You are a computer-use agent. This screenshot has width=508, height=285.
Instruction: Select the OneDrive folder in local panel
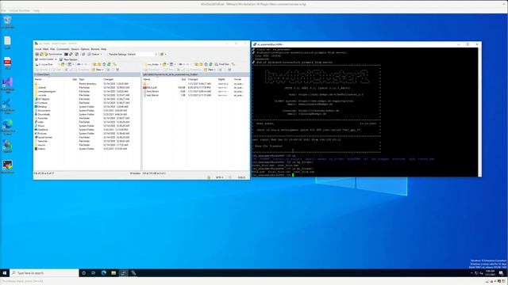[41, 130]
